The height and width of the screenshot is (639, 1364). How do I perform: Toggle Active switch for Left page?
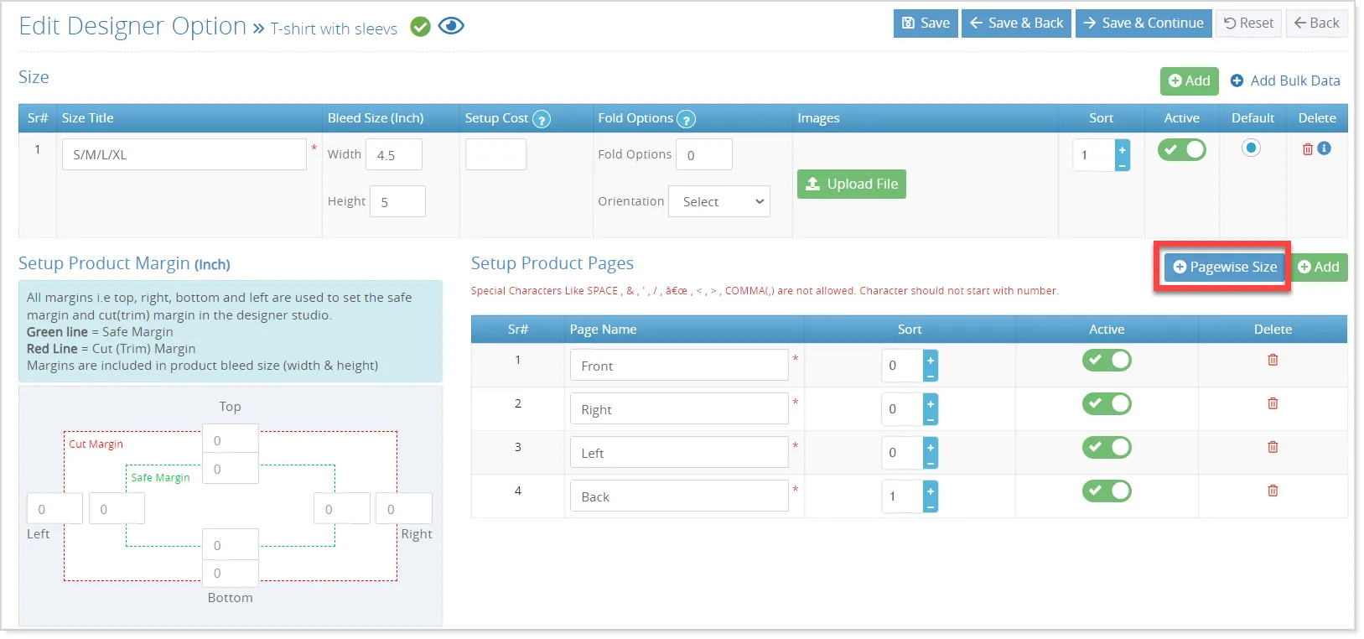pyautogui.click(x=1107, y=448)
